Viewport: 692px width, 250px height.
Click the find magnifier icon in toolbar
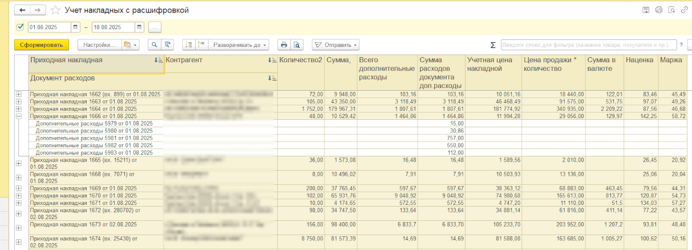154,45
